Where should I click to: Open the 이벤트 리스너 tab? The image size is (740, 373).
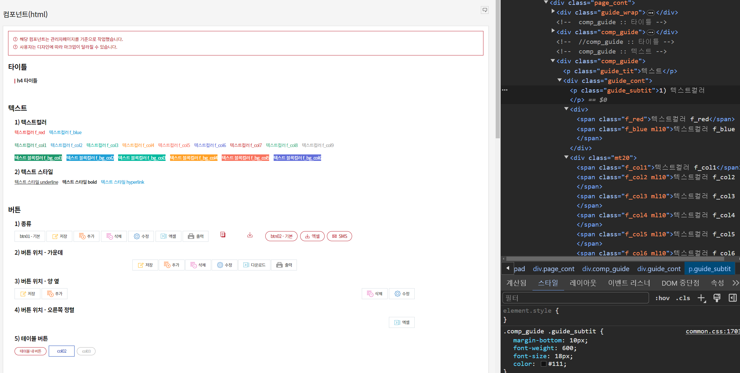tap(629, 283)
